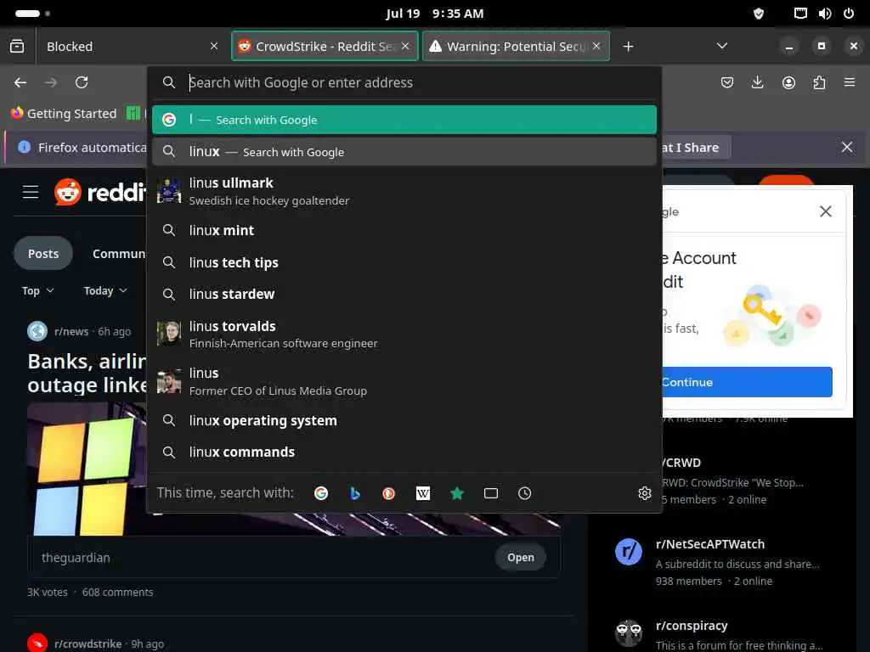Click the Firefox View icon
This screenshot has width=870, height=652.
point(17,46)
